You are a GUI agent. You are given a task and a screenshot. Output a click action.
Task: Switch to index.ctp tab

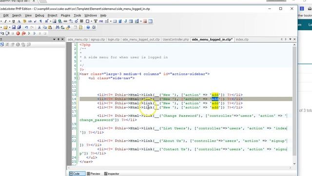(242, 40)
